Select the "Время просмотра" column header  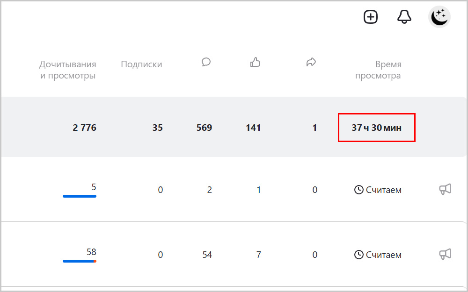(378, 70)
